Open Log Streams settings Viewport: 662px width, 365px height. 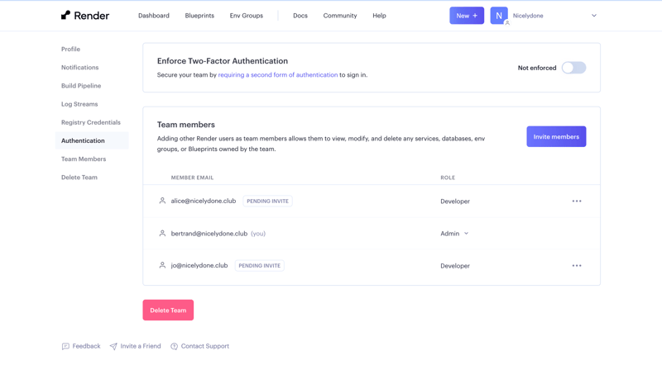(79, 104)
